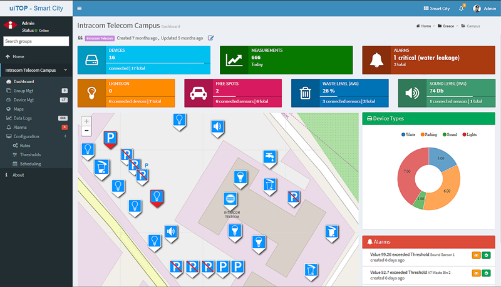Click the uiTOP - Smart City logo

pos(36,8)
